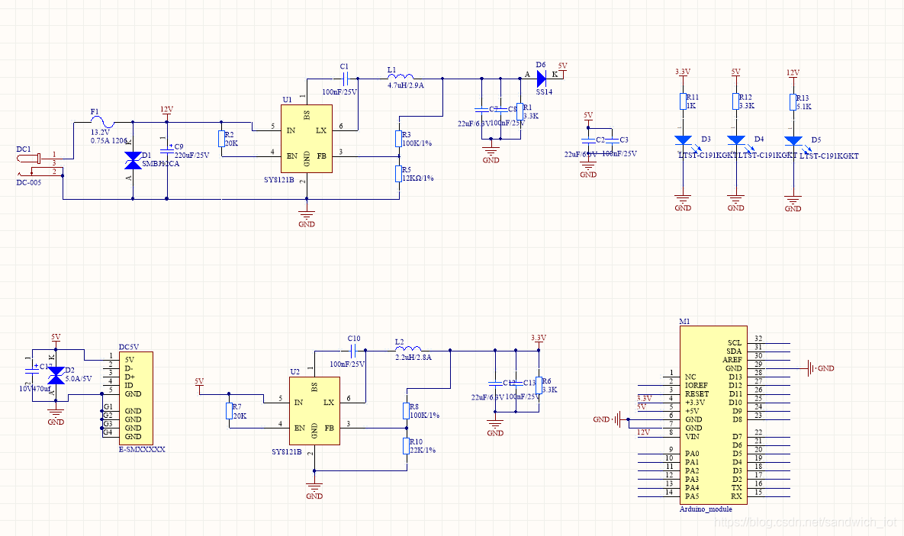
Task: Select resistor R6 symbol
Action: pos(539,386)
